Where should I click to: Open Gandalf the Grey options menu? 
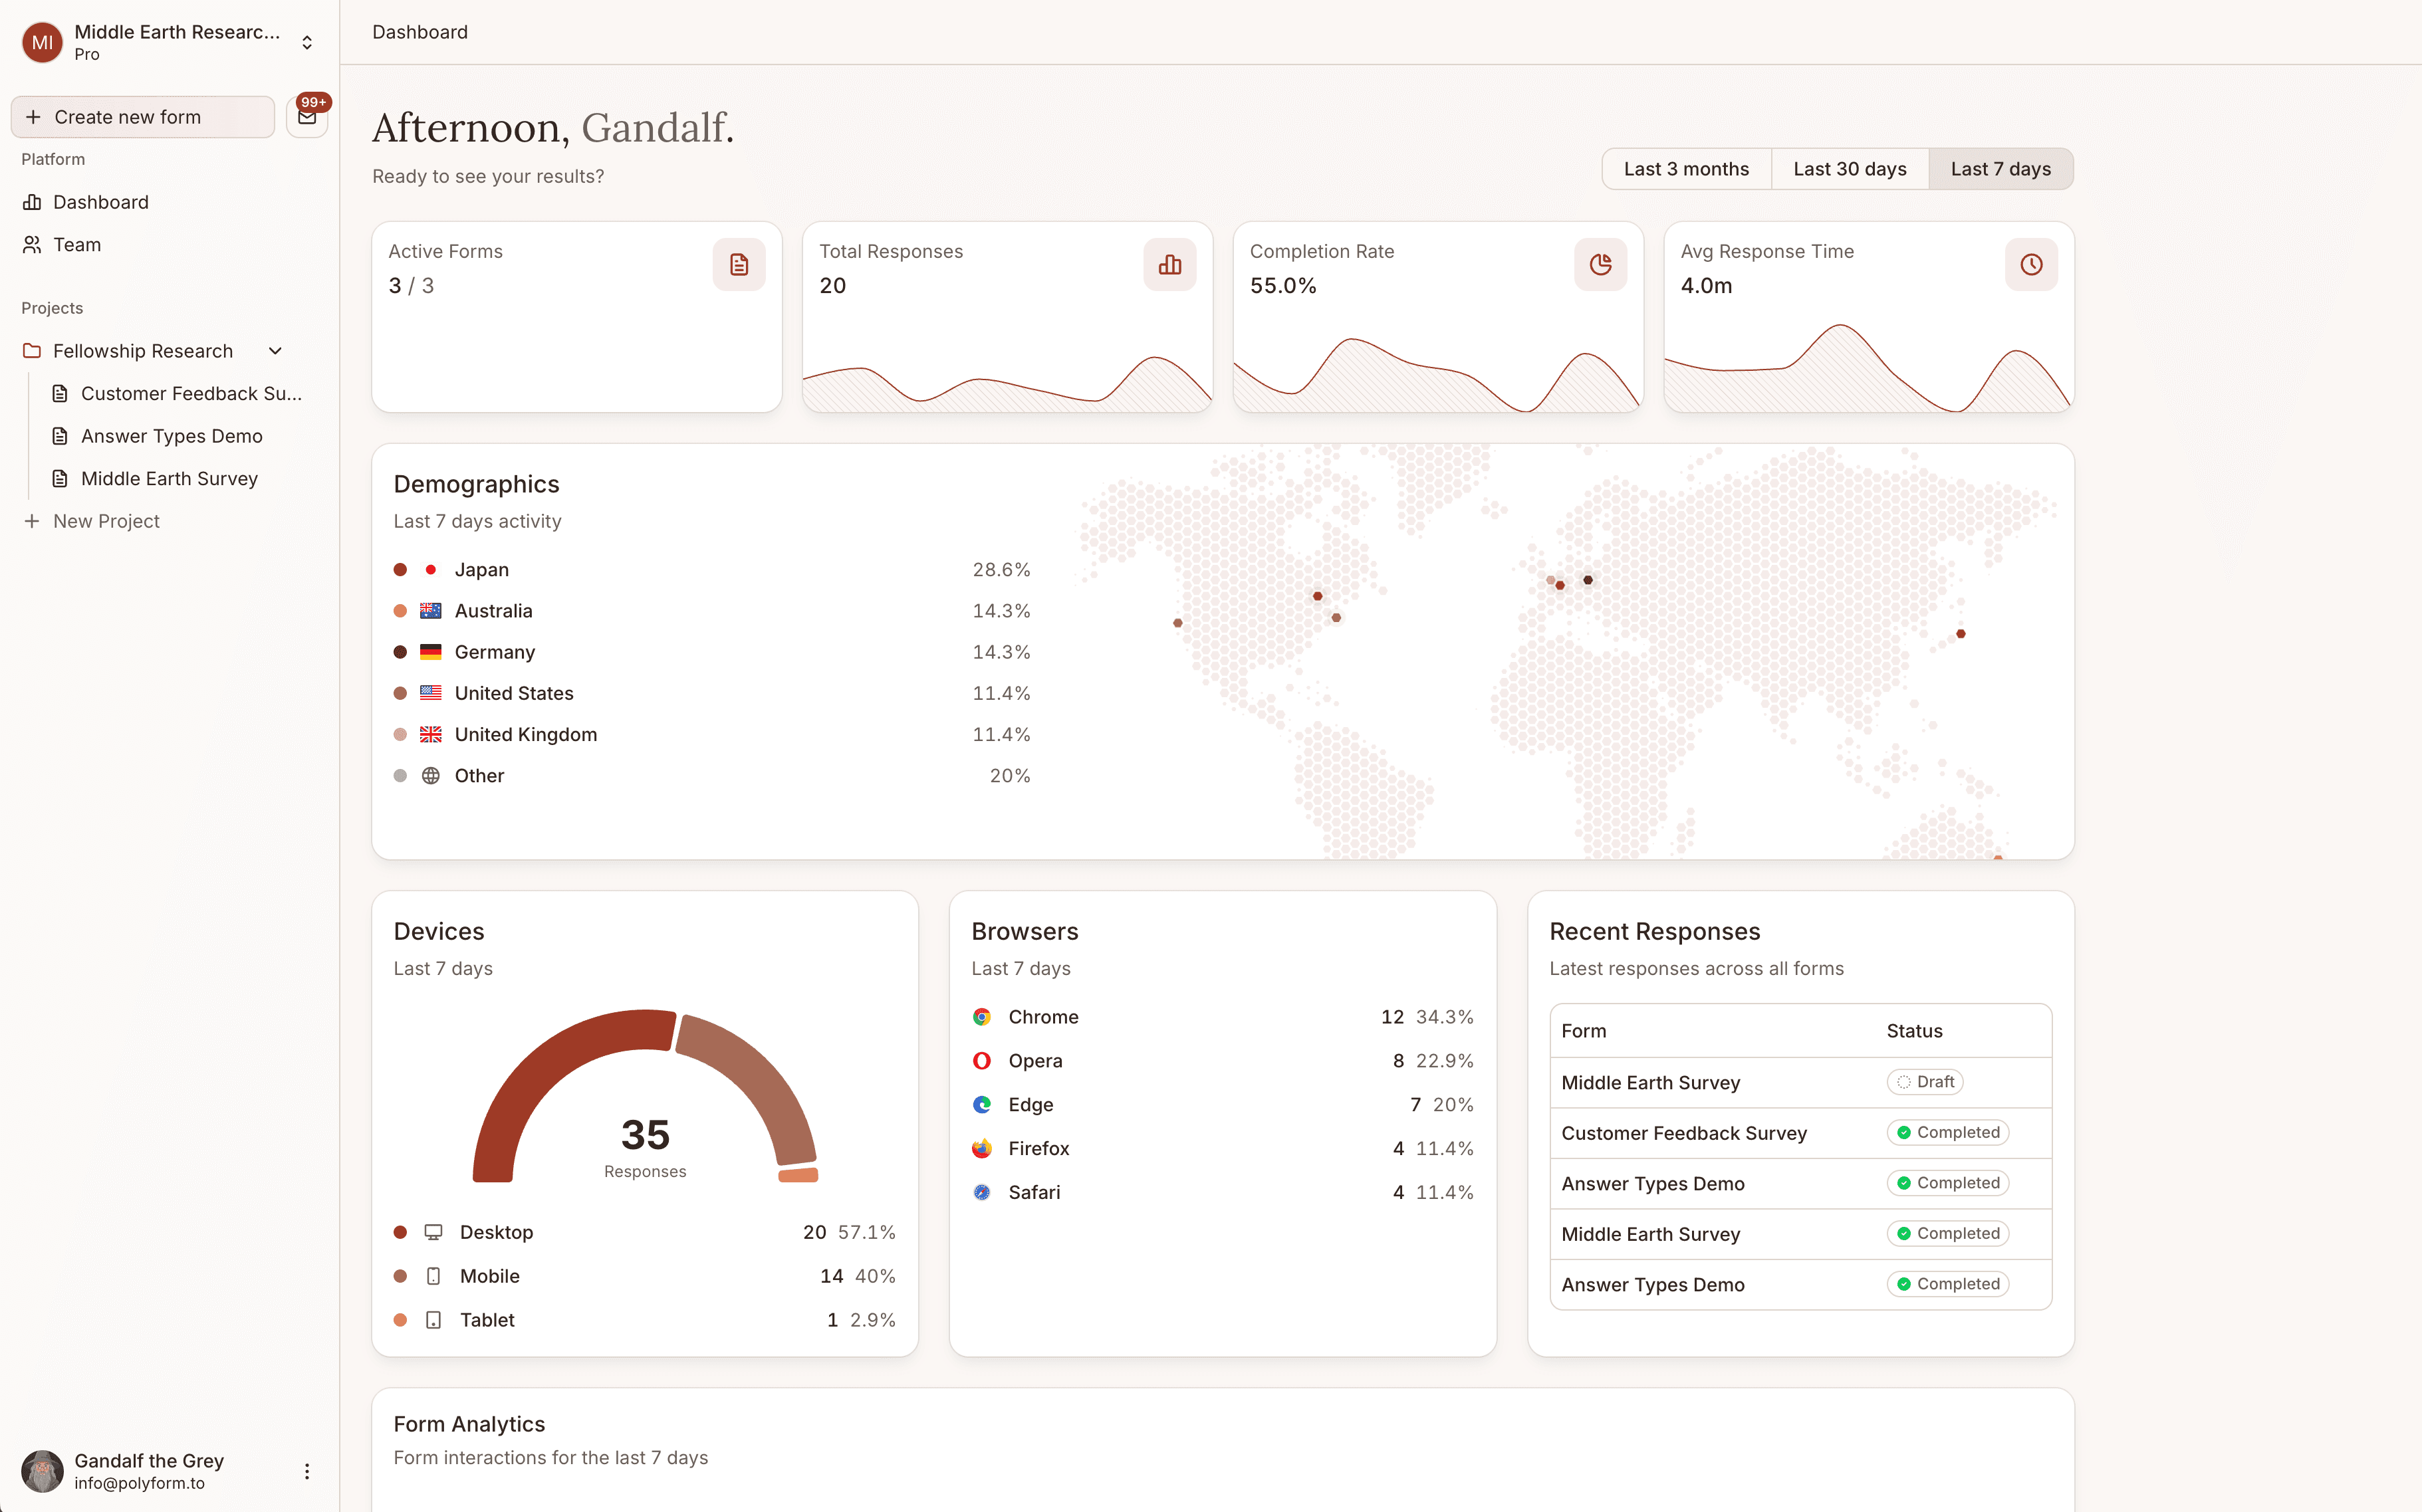coord(307,1470)
